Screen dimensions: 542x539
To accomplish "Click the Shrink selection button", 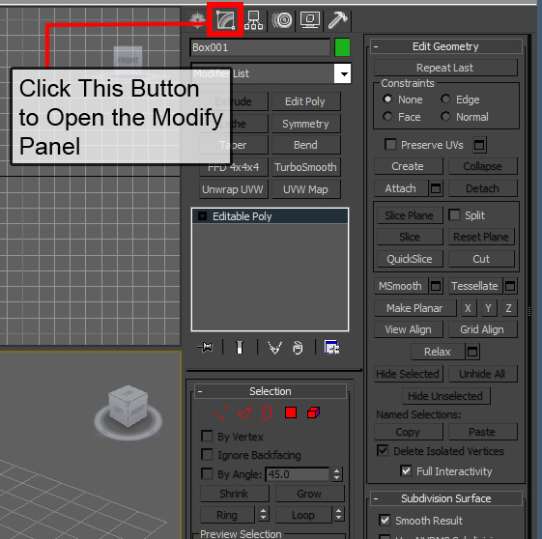I will [235, 494].
